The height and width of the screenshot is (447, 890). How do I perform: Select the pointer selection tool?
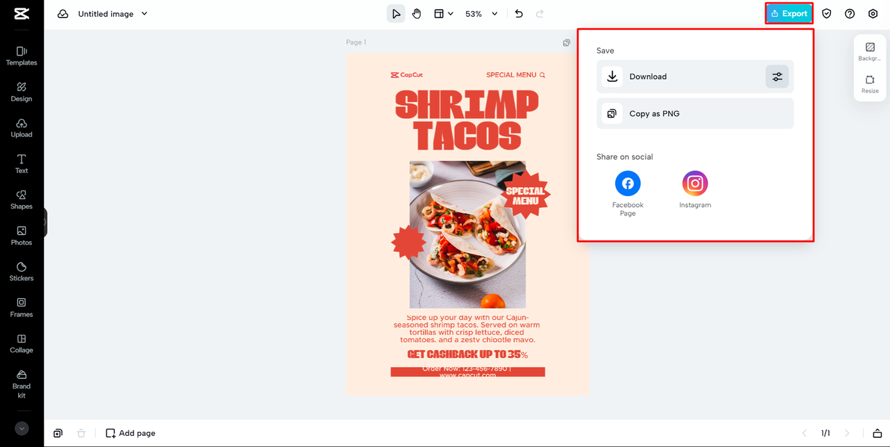396,14
